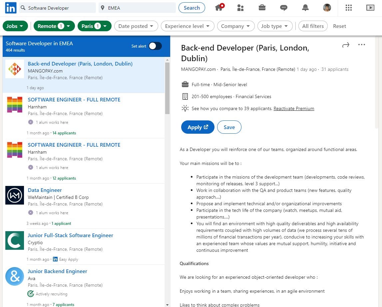382x307 pixels.
Task: Click the Search button
Action: click(x=192, y=8)
